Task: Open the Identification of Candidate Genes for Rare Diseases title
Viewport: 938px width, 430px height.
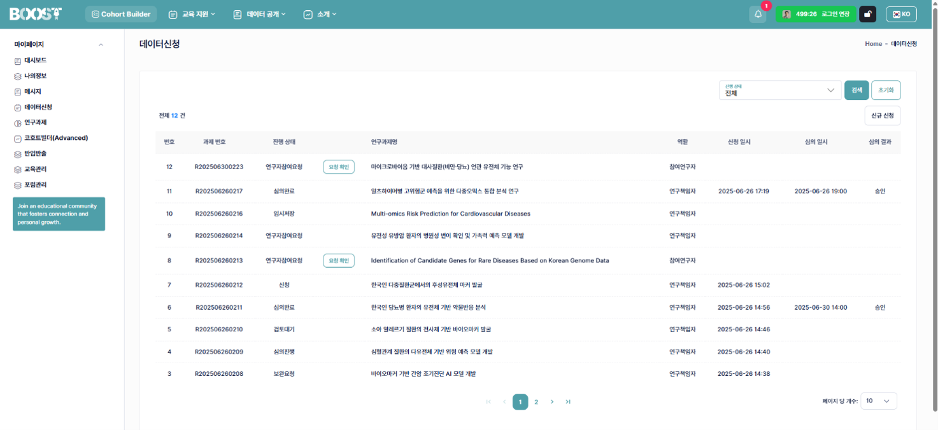Action: (x=490, y=260)
